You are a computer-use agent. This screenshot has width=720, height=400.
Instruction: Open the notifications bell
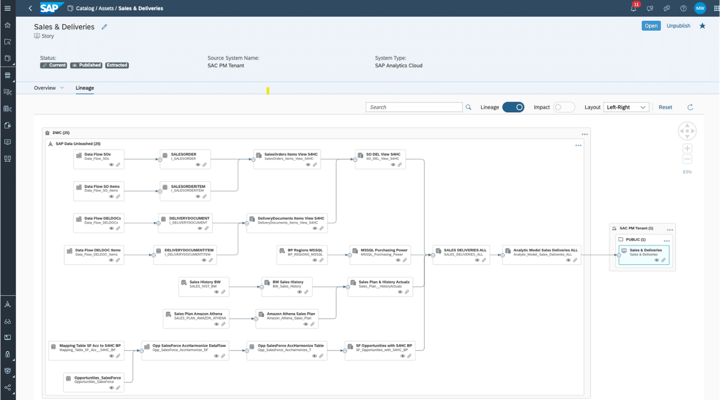click(633, 8)
